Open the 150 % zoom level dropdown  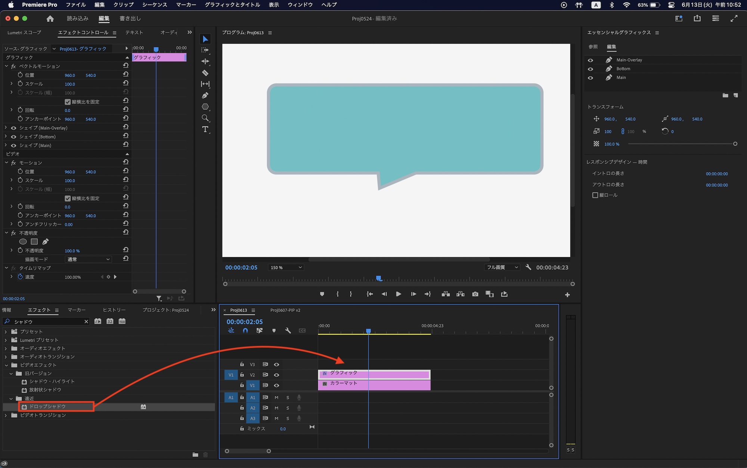pyautogui.click(x=286, y=267)
